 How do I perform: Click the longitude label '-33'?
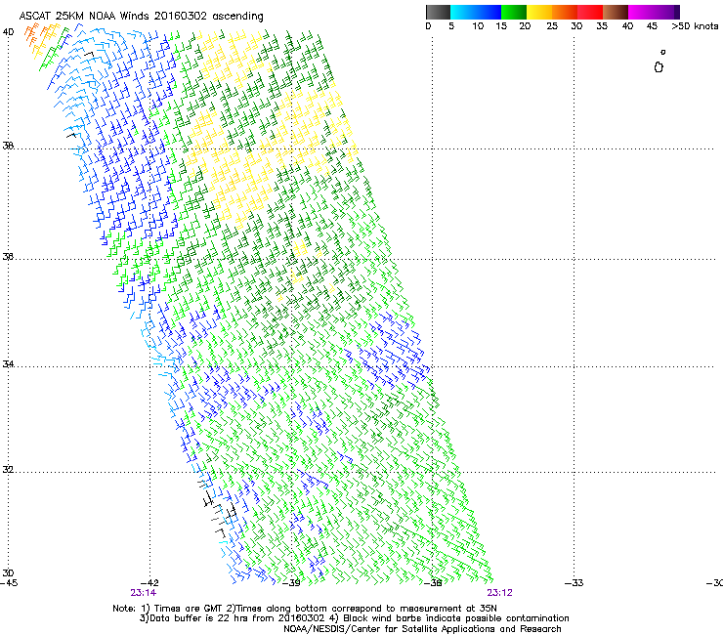574,583
